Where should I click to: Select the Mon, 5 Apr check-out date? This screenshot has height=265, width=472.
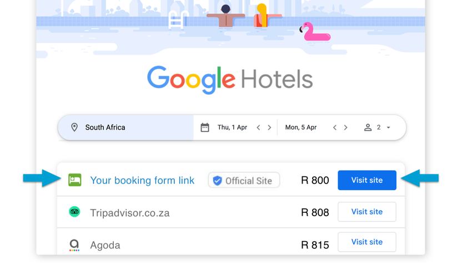click(301, 128)
